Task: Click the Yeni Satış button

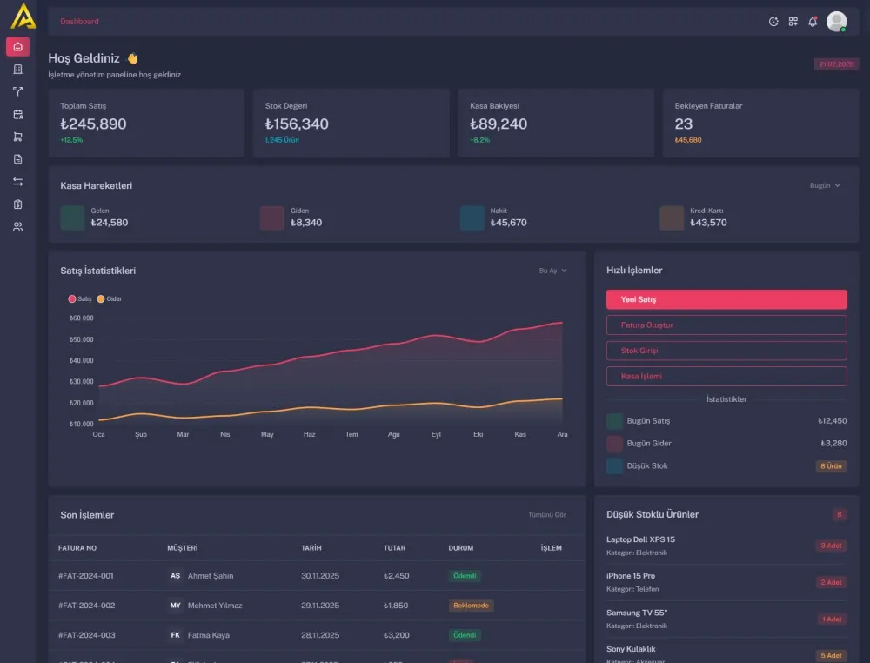Action: (726, 299)
